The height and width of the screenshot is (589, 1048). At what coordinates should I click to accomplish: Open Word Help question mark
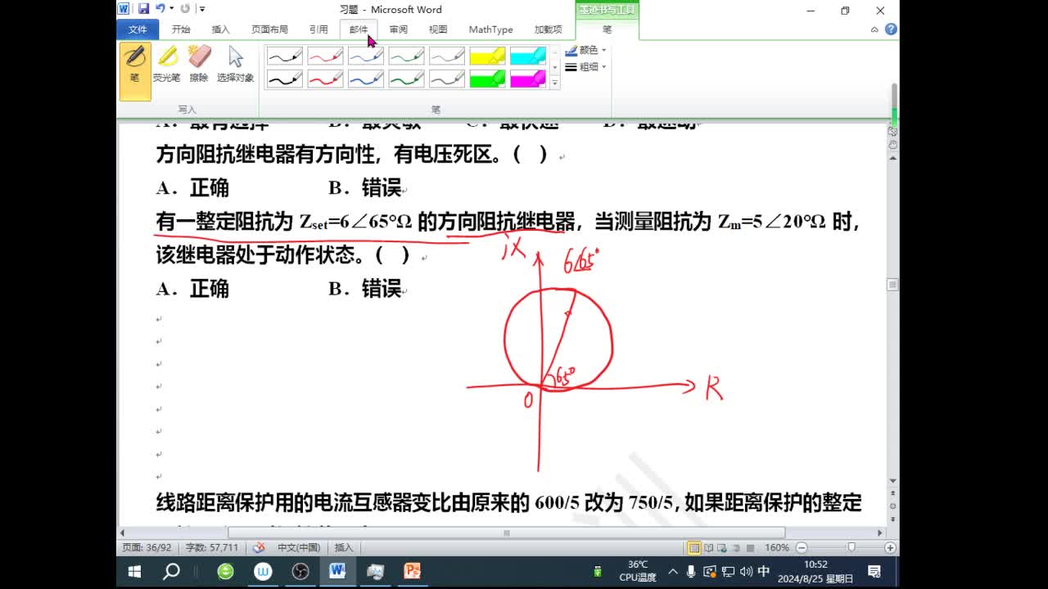point(891,29)
